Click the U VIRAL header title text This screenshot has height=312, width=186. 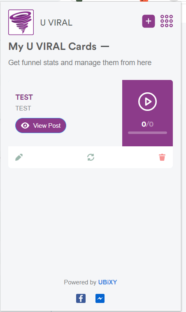coord(56,23)
